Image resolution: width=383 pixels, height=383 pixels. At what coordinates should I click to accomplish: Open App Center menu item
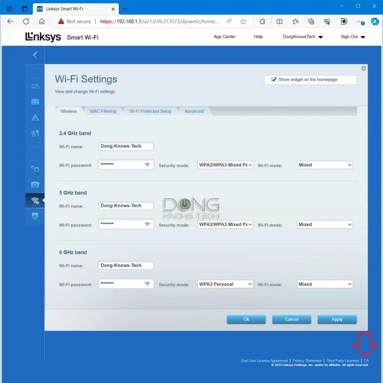224,37
